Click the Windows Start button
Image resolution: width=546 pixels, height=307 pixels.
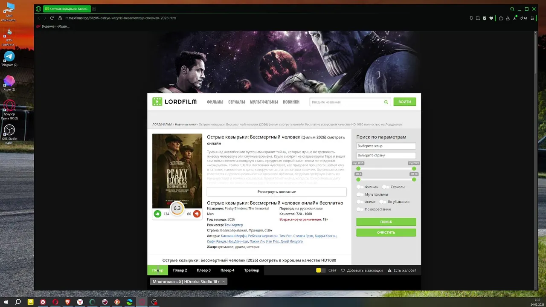click(6, 302)
